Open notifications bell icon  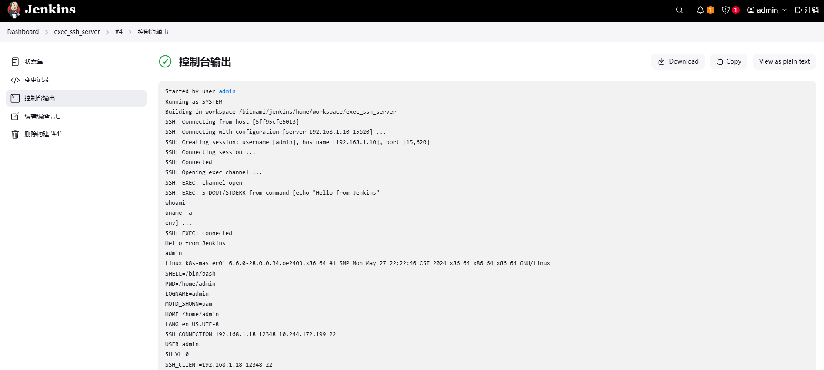(700, 10)
